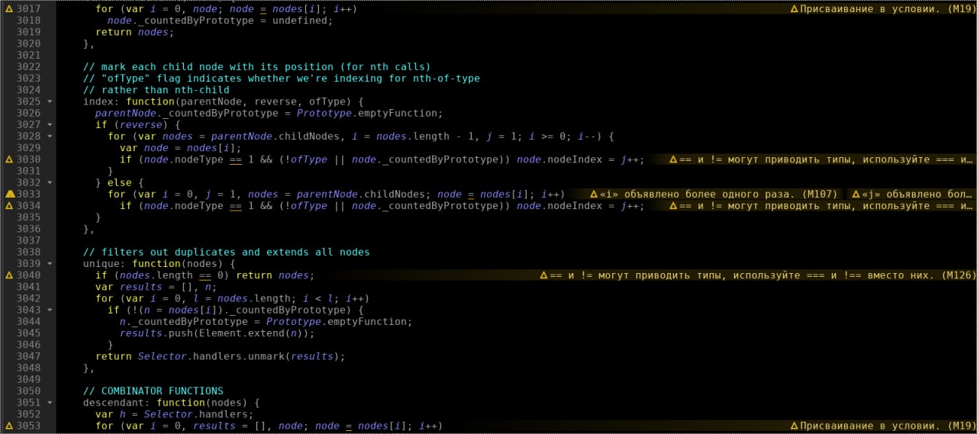
Task: Select line number 3026 in gutter
Action: click(x=28, y=113)
